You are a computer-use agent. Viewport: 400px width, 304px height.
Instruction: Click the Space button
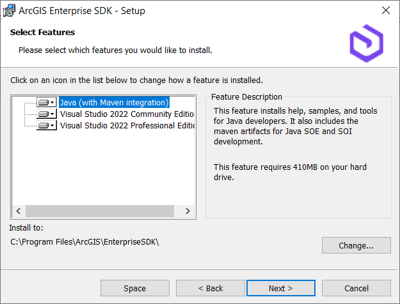click(134, 288)
